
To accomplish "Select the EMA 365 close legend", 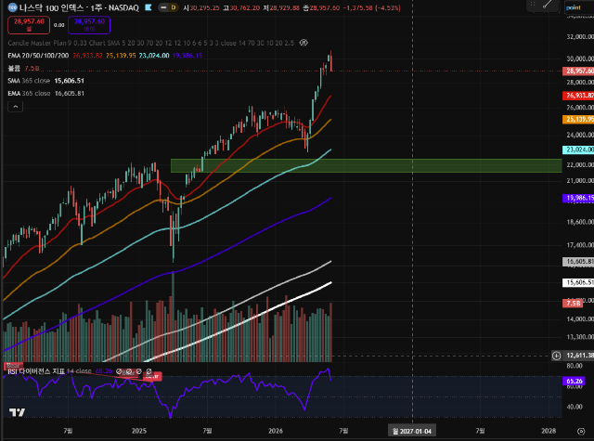I will (45, 93).
